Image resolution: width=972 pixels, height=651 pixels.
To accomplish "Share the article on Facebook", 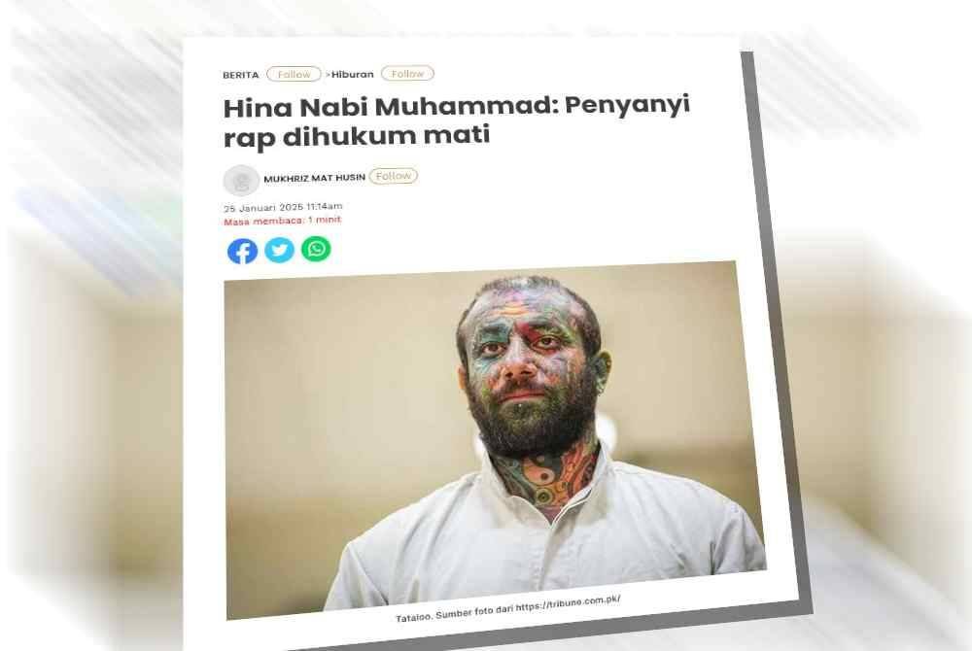I will pyautogui.click(x=242, y=251).
